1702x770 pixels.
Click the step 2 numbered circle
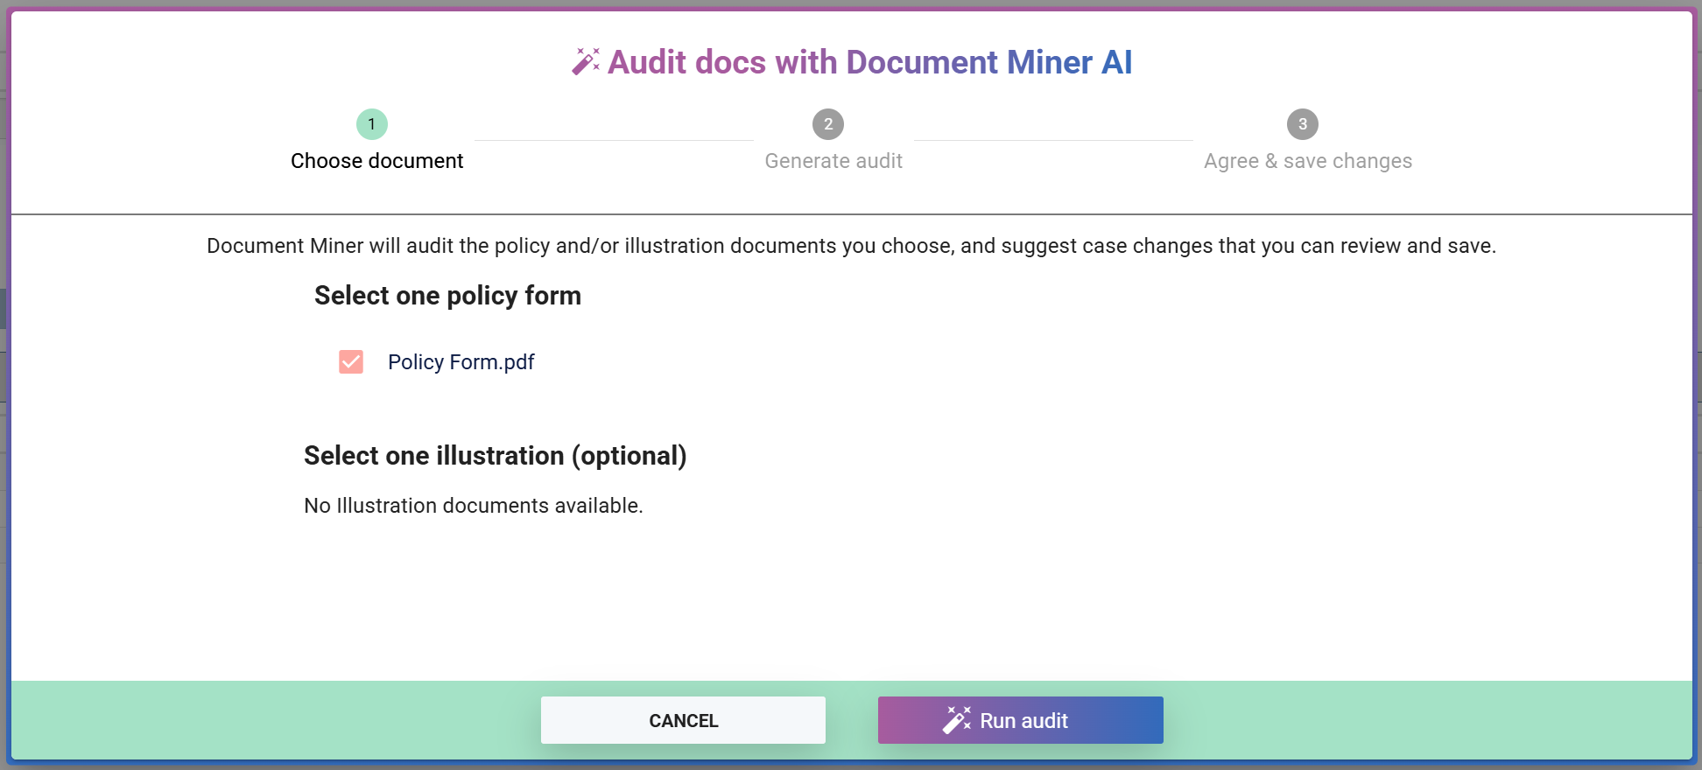[x=828, y=124]
